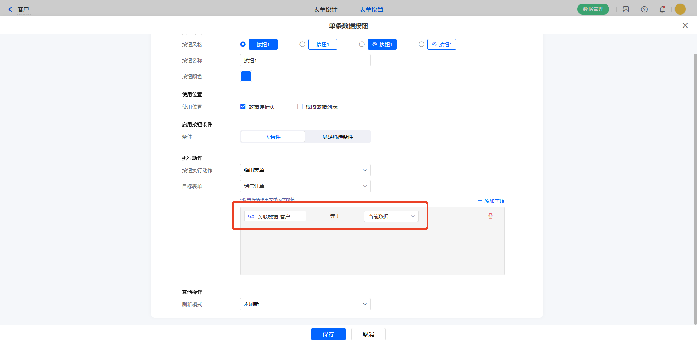Delete the 关联数据-客户 field row
The image size is (697, 343).
tap(490, 216)
